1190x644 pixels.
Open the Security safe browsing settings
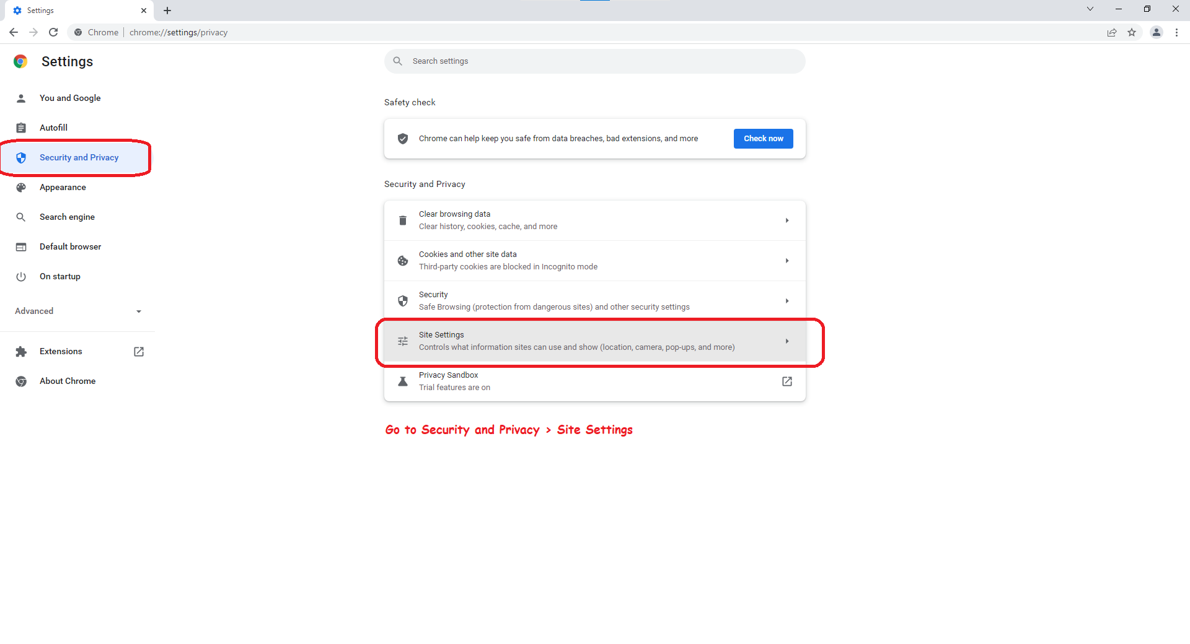point(595,300)
